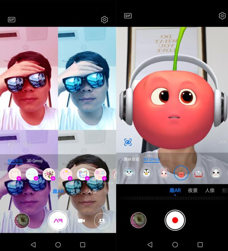Switch to 人像 mode on left screen
The height and width of the screenshot is (251, 228).
[93, 191]
